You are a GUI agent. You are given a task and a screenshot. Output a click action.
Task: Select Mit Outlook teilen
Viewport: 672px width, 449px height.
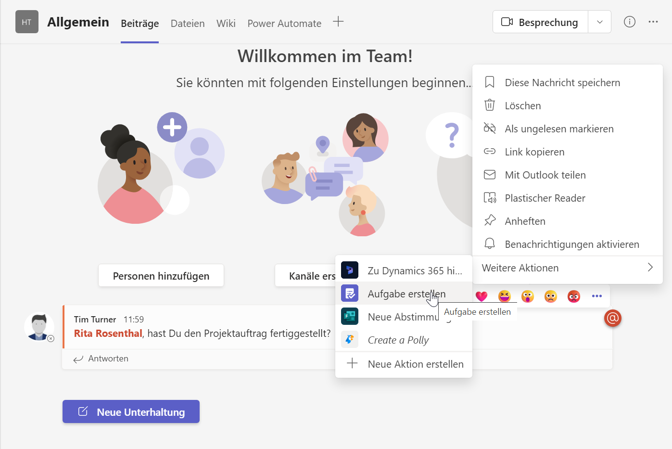point(568,175)
